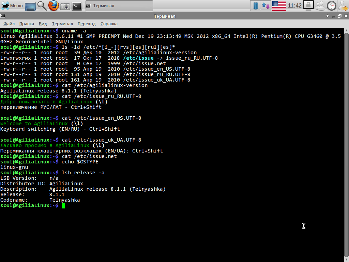Click the 'Description:' label
The image size is (349, 262).
tap(18, 189)
